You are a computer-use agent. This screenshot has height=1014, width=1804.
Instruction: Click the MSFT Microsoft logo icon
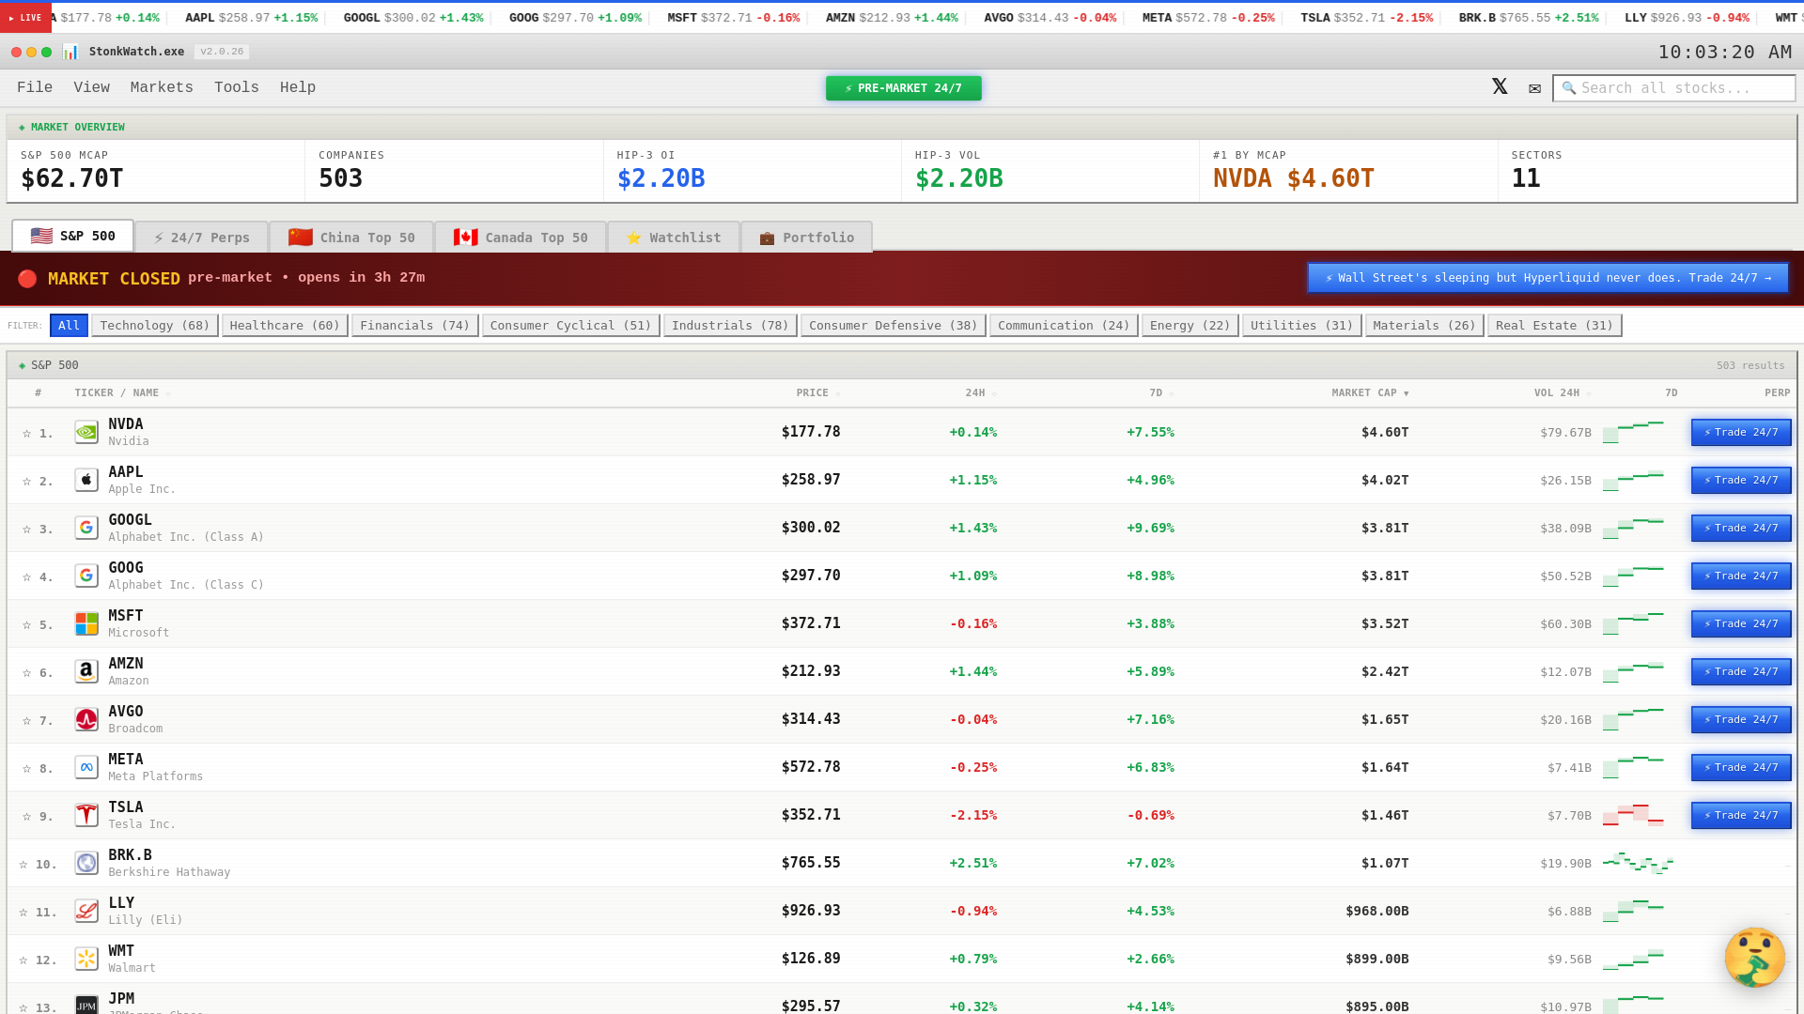[x=86, y=623]
